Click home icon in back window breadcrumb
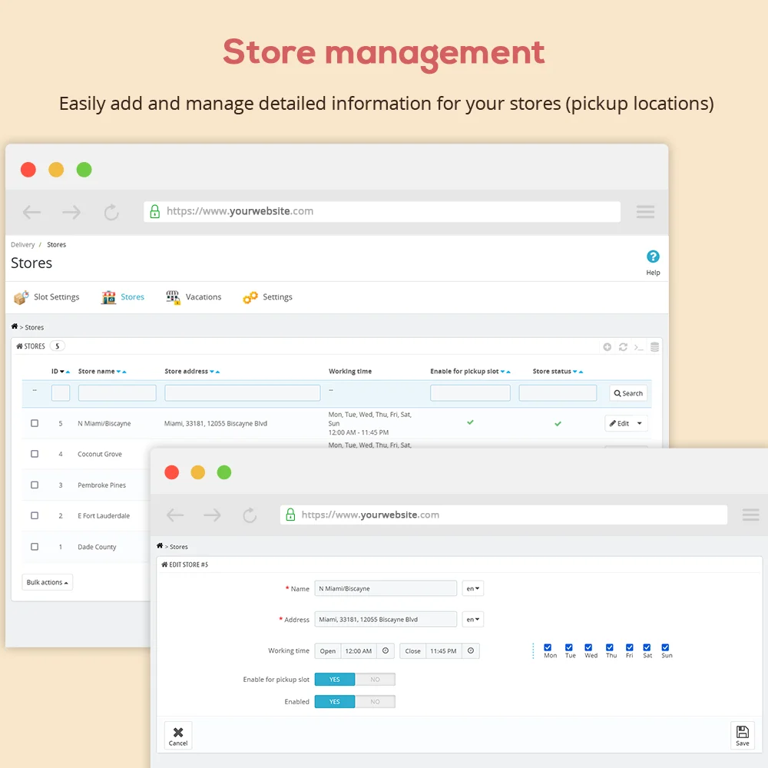This screenshot has width=768, height=768. [x=14, y=326]
